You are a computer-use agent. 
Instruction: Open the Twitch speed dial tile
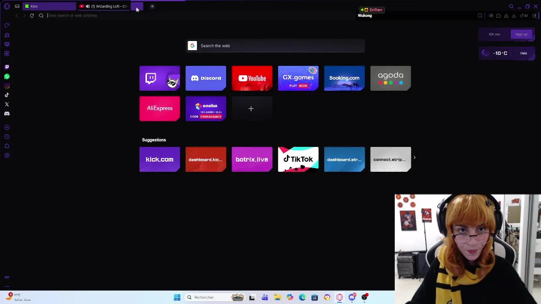click(x=160, y=78)
